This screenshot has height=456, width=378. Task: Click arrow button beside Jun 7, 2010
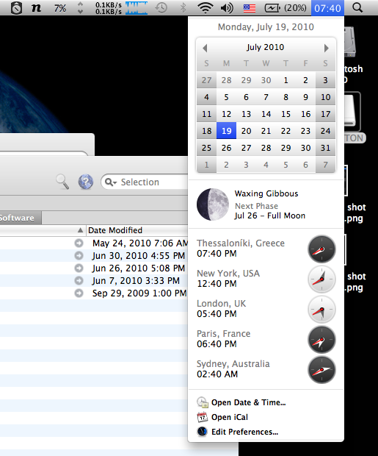79,280
